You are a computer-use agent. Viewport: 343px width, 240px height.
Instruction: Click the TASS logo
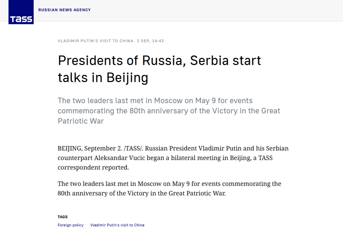click(x=21, y=12)
